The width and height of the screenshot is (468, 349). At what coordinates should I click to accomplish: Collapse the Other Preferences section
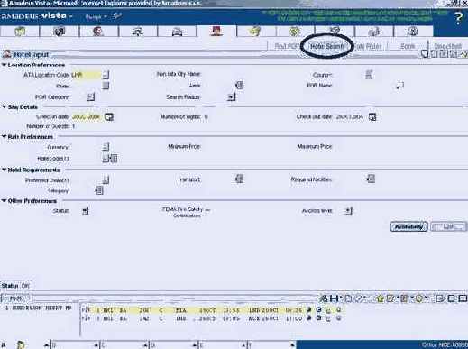tap(5, 201)
